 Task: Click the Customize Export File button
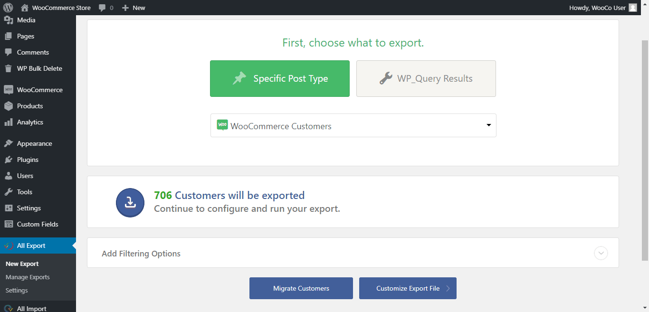coord(408,288)
